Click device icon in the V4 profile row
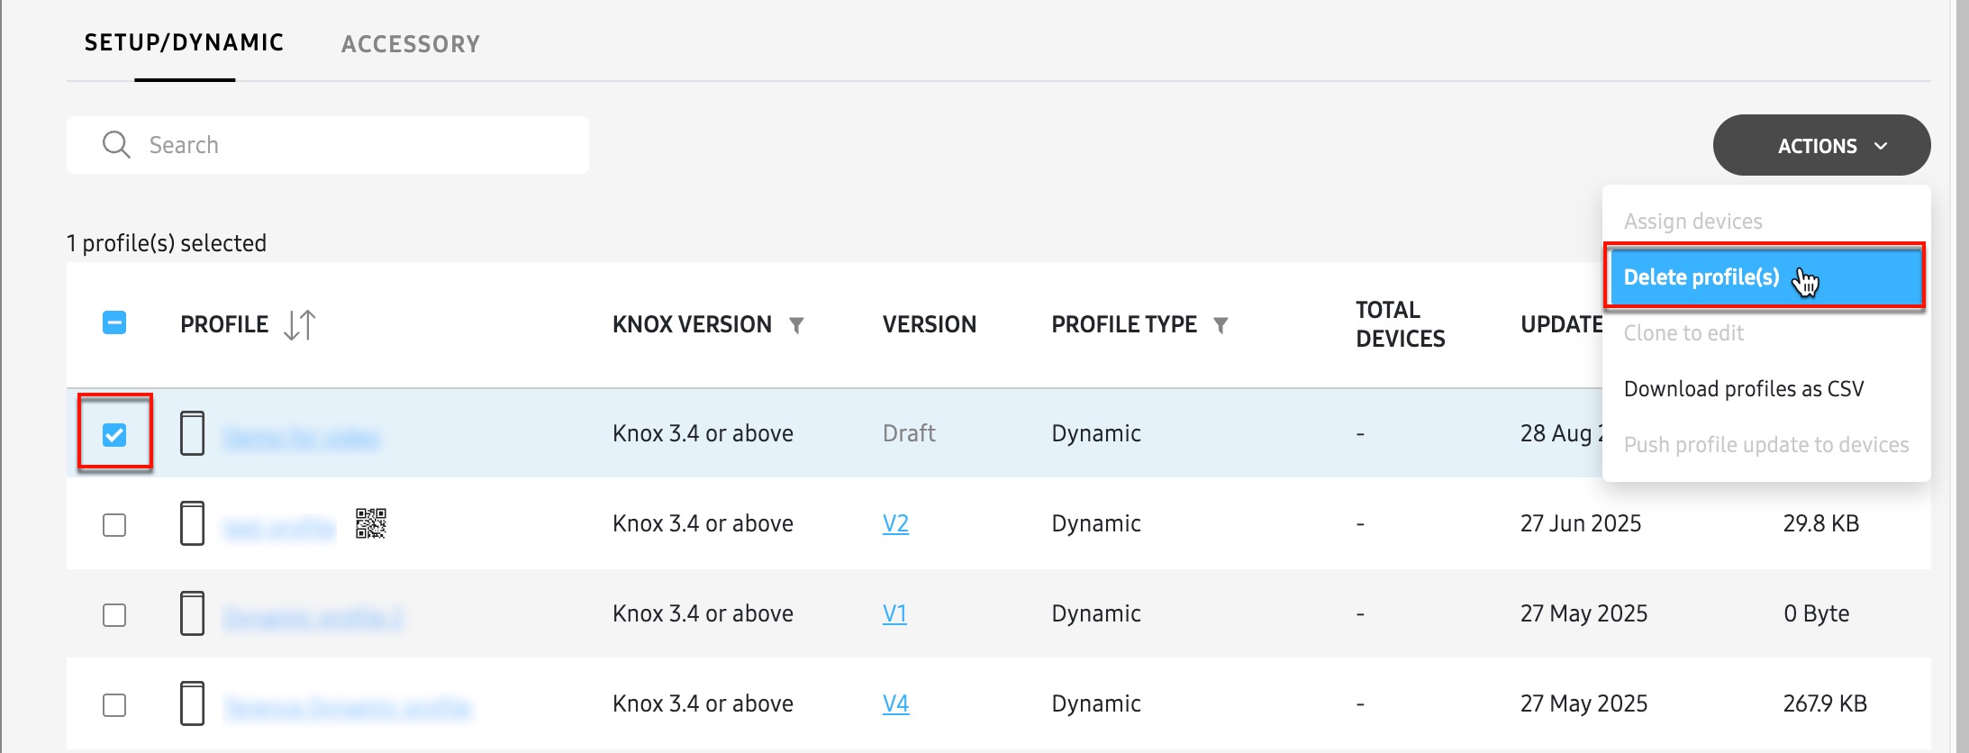The width and height of the screenshot is (1969, 753). point(192,703)
